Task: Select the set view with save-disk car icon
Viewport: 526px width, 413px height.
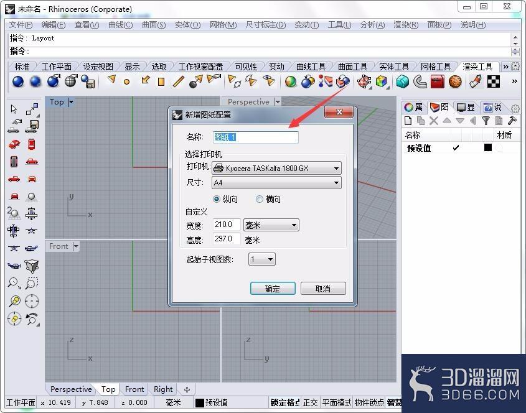Action: click(33, 126)
